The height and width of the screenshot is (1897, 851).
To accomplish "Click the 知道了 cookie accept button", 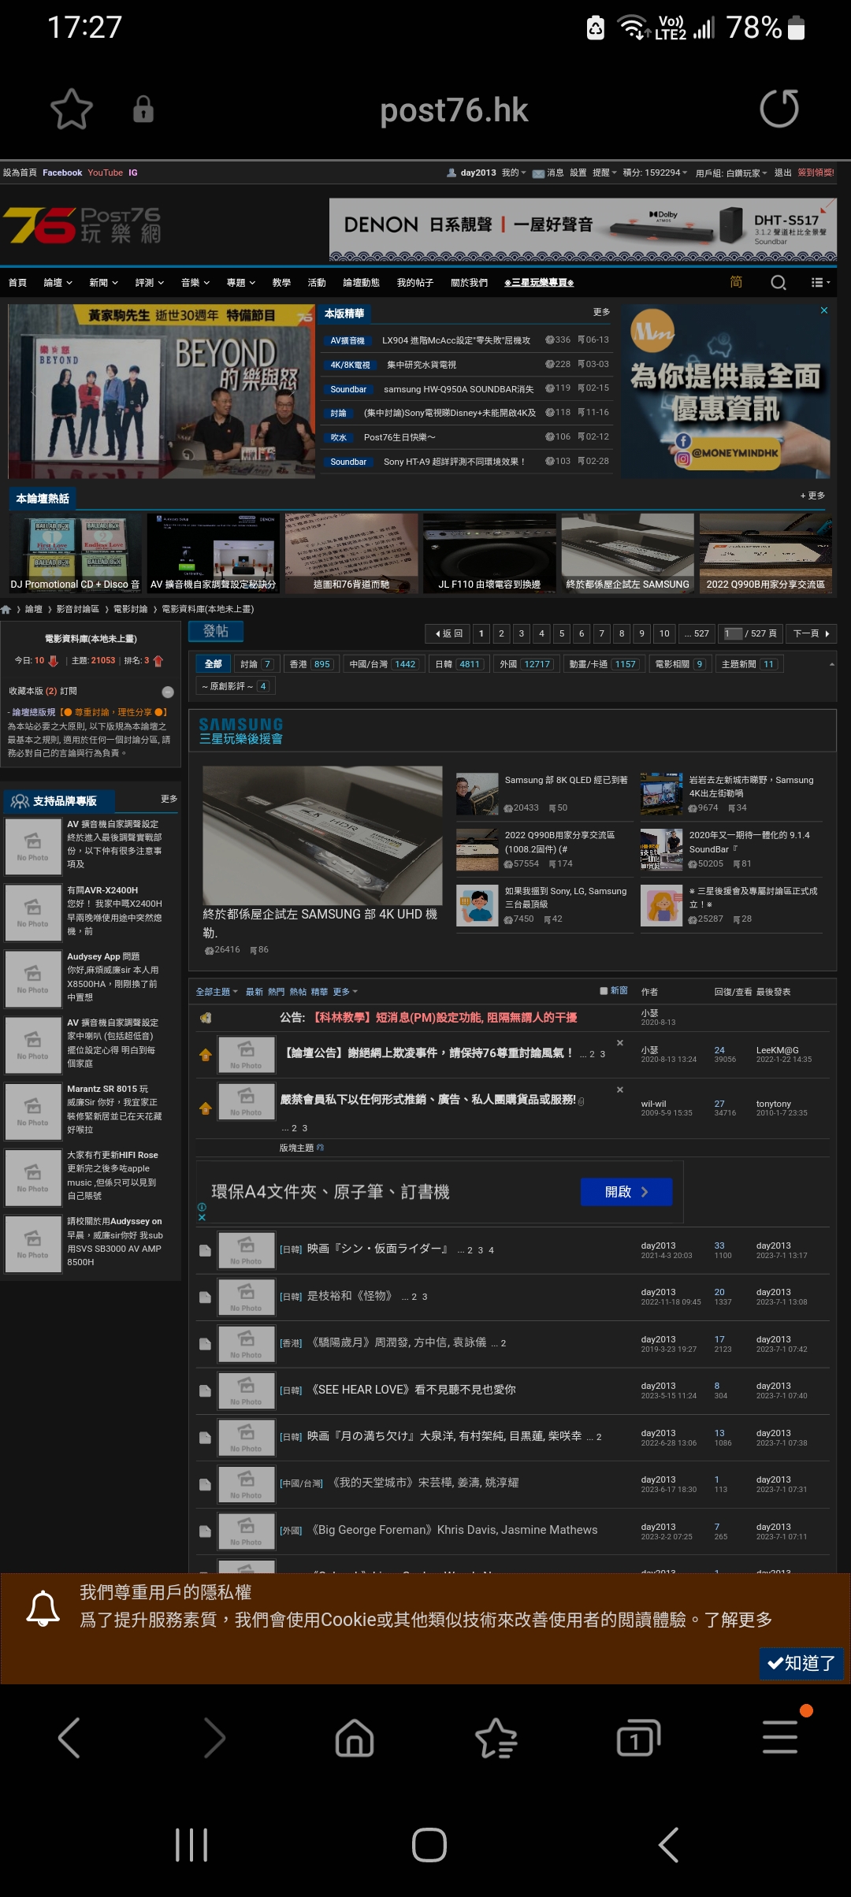I will pos(801,1663).
